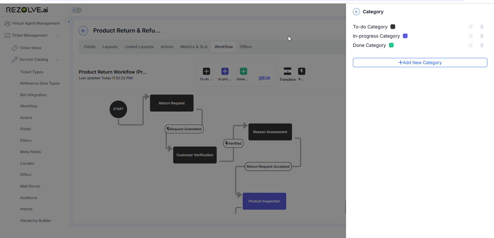Click the Request Submitted transition label
Screen dimensions: 494x238
(184, 129)
